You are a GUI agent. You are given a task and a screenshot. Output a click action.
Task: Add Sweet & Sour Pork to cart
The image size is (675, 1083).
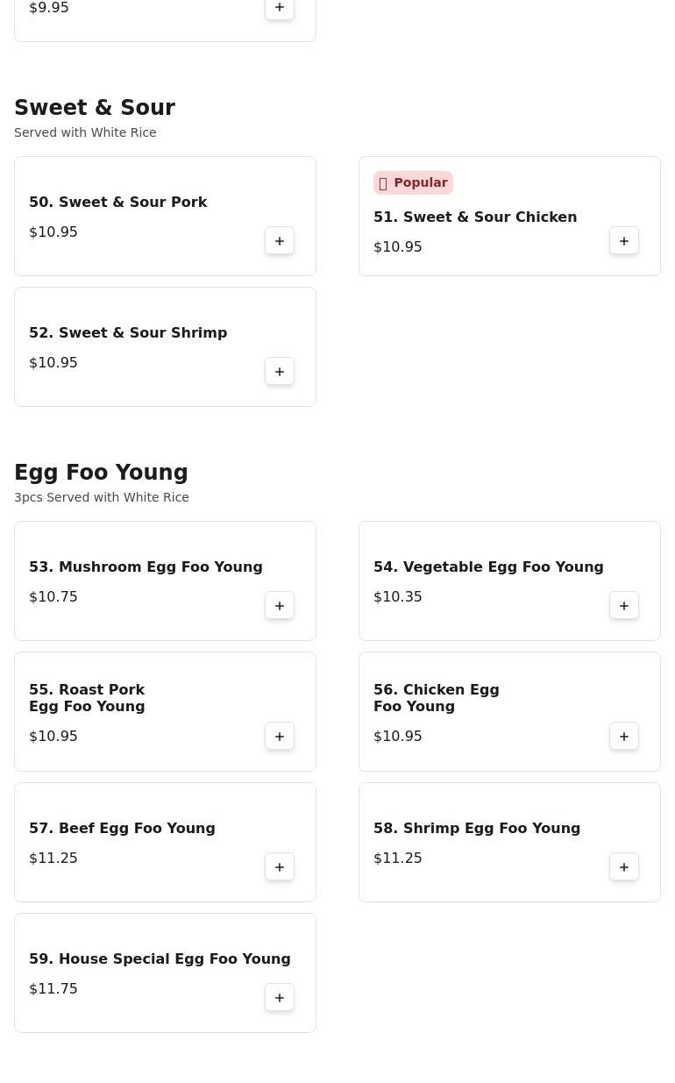(x=280, y=241)
